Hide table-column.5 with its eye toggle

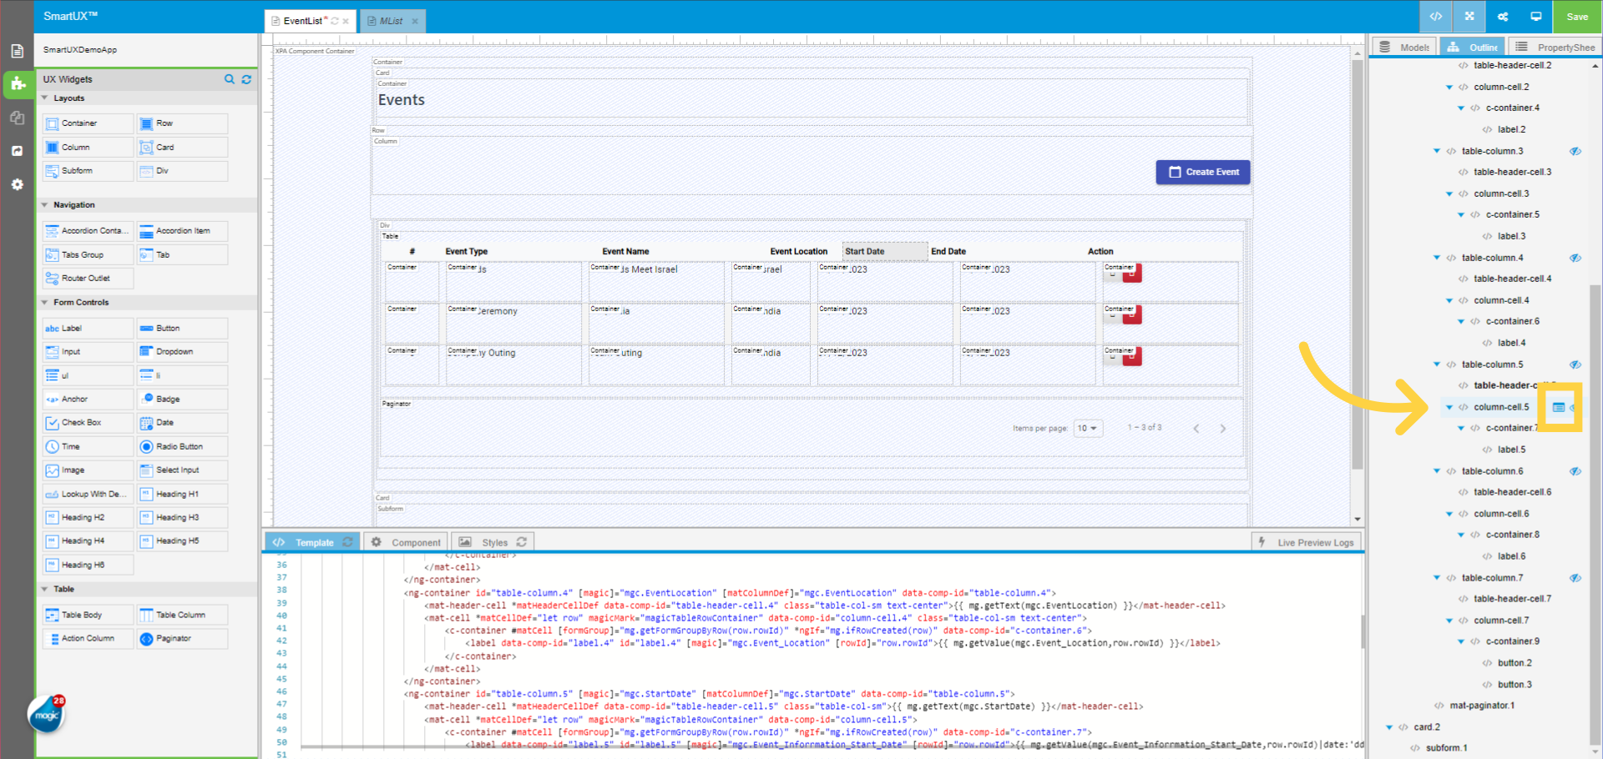pyautogui.click(x=1576, y=364)
